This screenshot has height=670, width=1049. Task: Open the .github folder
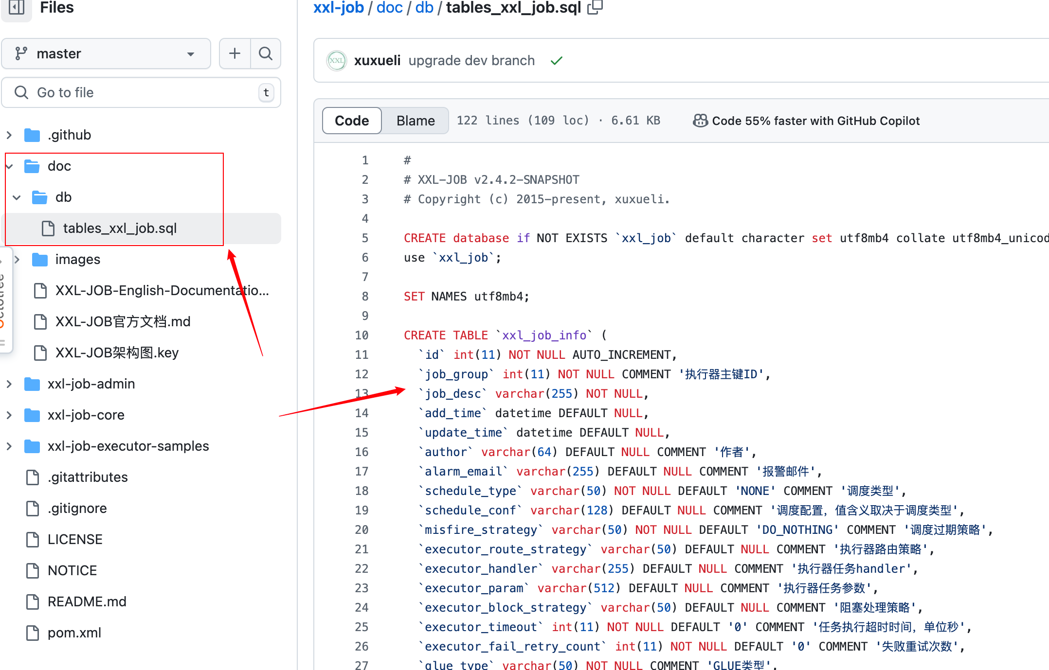tap(70, 135)
